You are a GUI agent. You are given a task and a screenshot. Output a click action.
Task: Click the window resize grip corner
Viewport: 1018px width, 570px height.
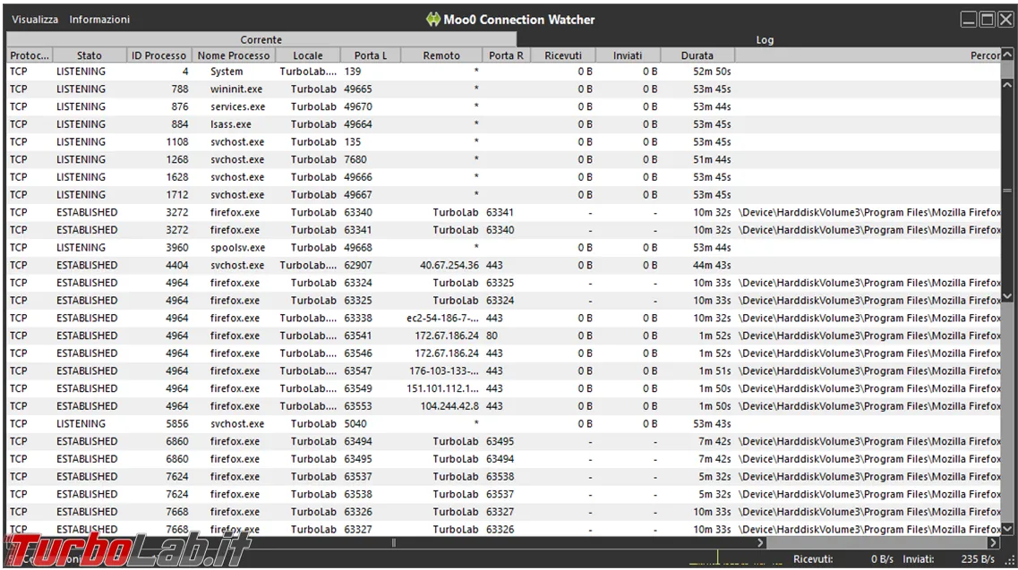pyautogui.click(x=1010, y=559)
